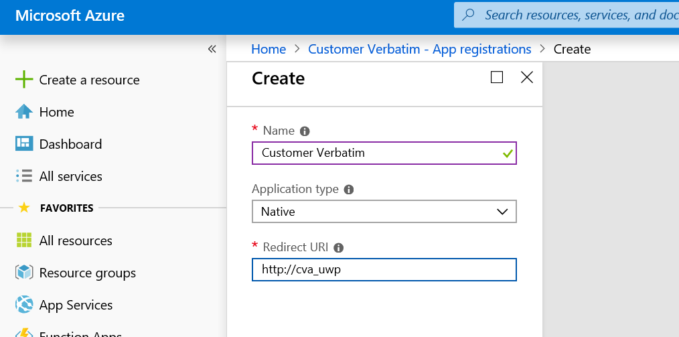Click Customer Verbatim - App registrations breadcrumb
Image resolution: width=679 pixels, height=337 pixels.
pyautogui.click(x=420, y=49)
